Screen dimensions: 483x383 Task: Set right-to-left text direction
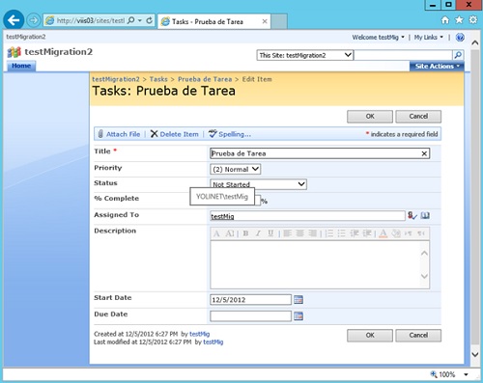421,233
